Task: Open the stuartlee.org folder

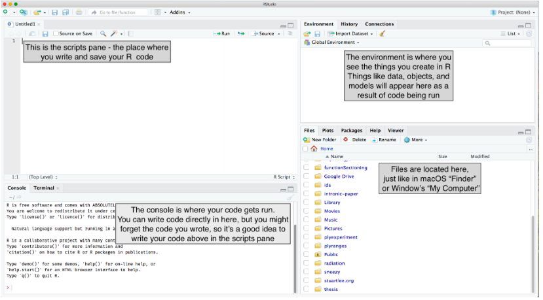Action: (339, 280)
